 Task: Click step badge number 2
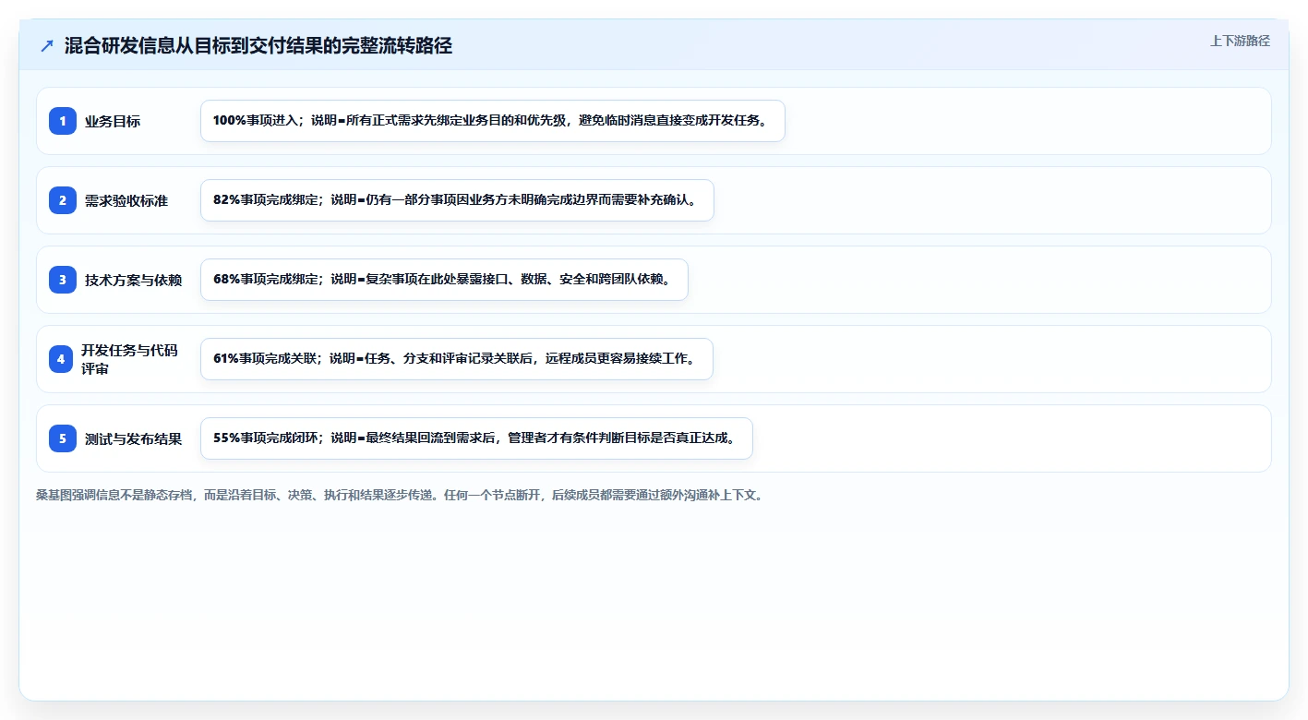63,200
